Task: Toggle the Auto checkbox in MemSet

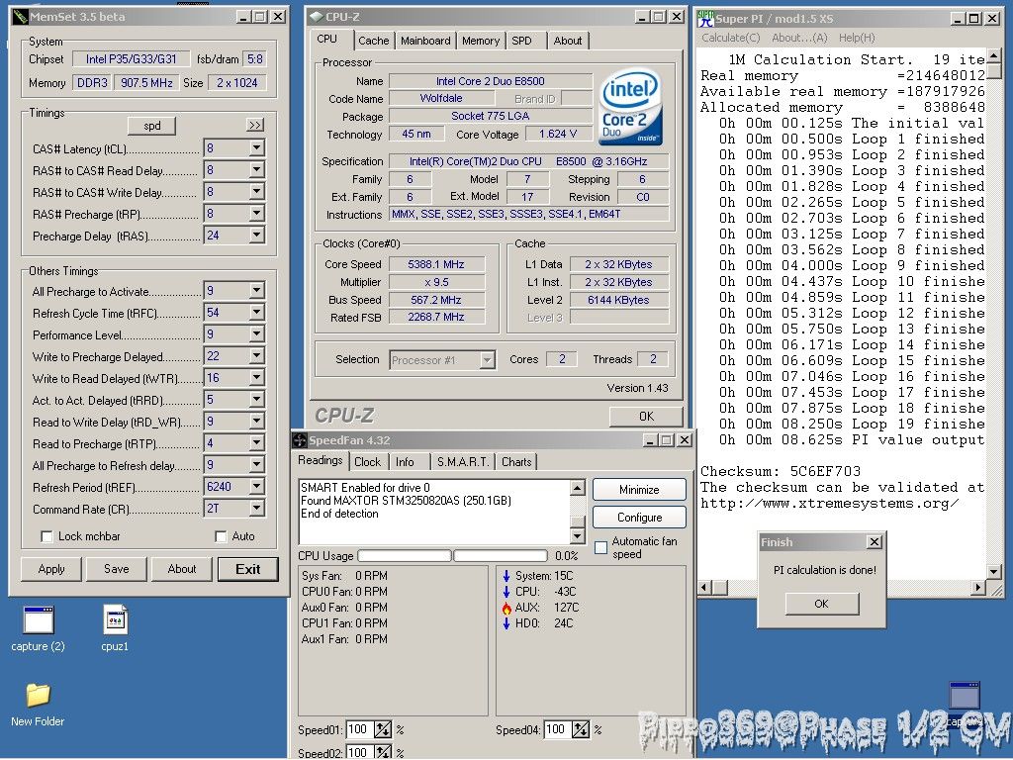Action: pos(221,536)
